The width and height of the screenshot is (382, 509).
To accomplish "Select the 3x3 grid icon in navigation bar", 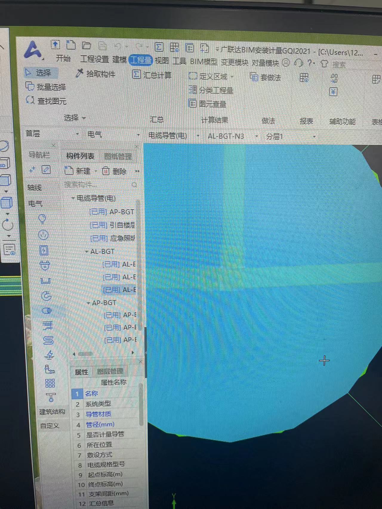I will pyautogui.click(x=50, y=383).
